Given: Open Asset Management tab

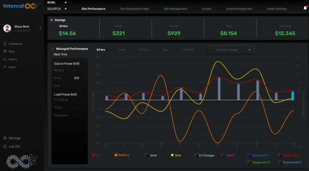Looking at the screenshot, I should [x=239, y=9].
